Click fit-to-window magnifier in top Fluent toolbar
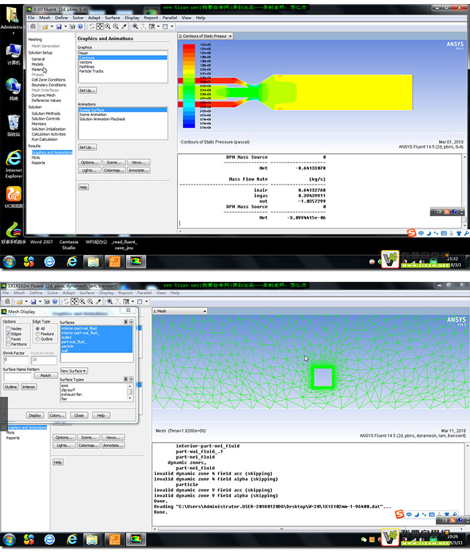Image resolution: width=470 pixels, height=555 pixels. click(x=135, y=27)
